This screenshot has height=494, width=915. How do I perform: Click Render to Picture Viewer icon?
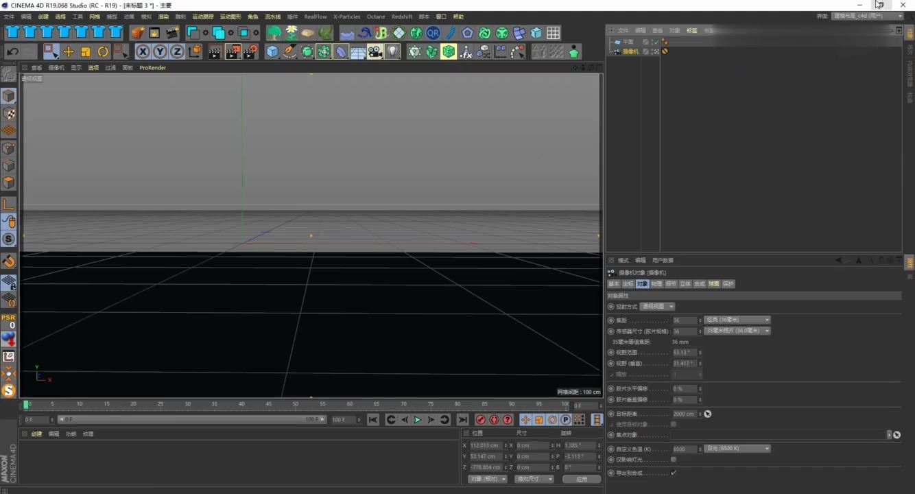[233, 51]
